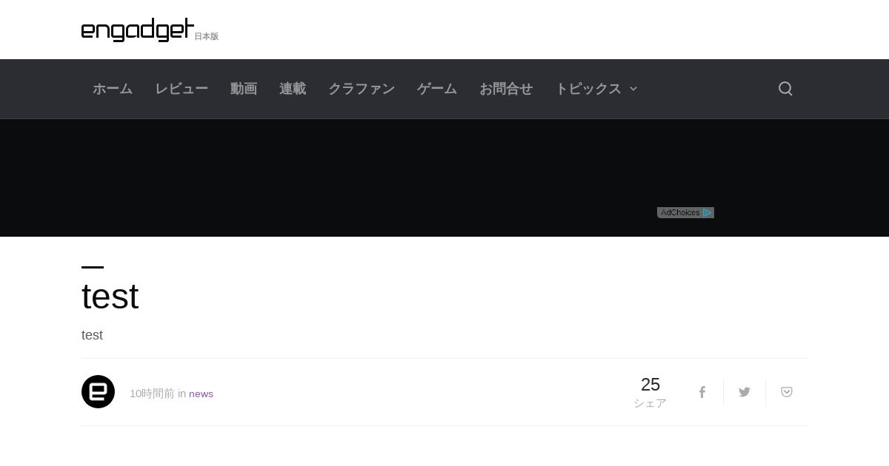Click the Engadget logo
Image resolution: width=889 pixels, height=466 pixels.
[x=138, y=30]
